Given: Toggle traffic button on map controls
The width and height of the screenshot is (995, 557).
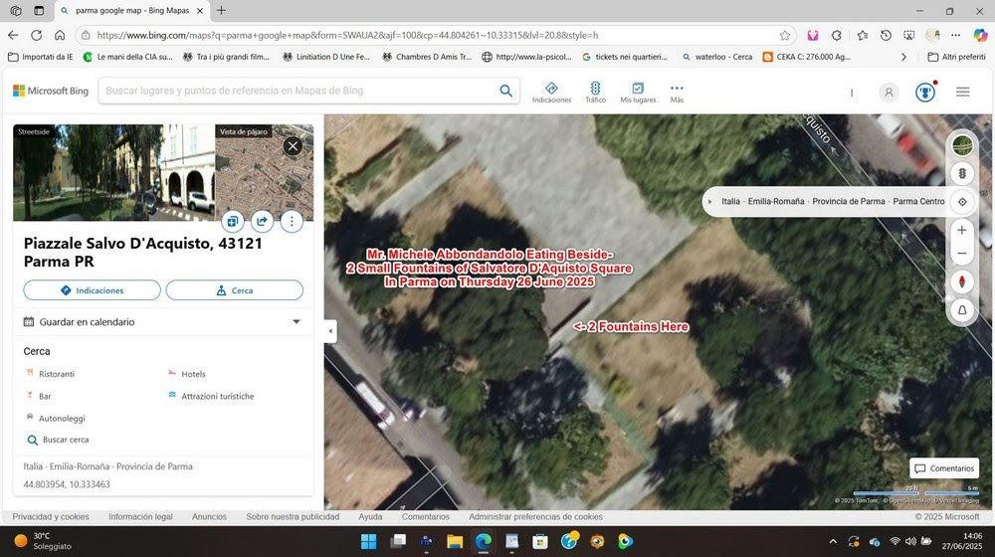Looking at the screenshot, I should tap(962, 174).
